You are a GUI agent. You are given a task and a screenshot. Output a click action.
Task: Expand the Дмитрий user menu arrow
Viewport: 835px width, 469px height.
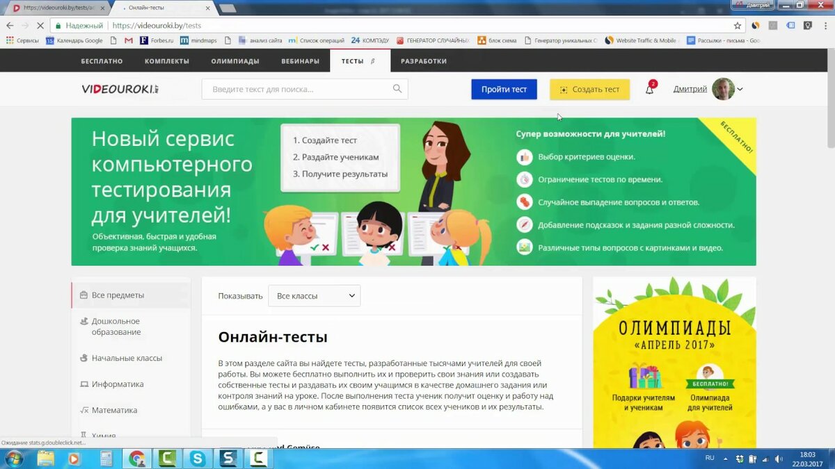740,90
